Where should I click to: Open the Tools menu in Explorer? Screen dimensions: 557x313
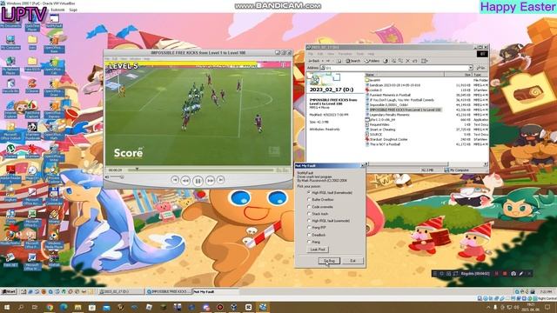coord(360,54)
